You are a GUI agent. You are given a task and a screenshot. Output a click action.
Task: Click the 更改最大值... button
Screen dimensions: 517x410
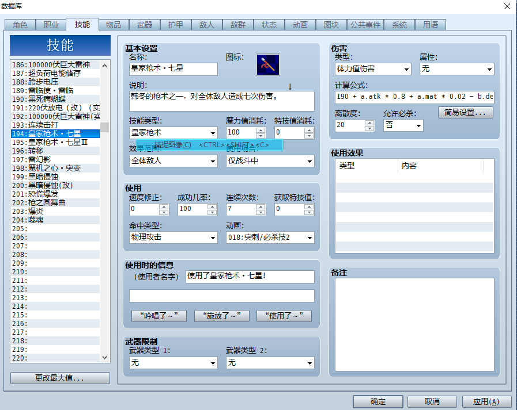click(60, 378)
